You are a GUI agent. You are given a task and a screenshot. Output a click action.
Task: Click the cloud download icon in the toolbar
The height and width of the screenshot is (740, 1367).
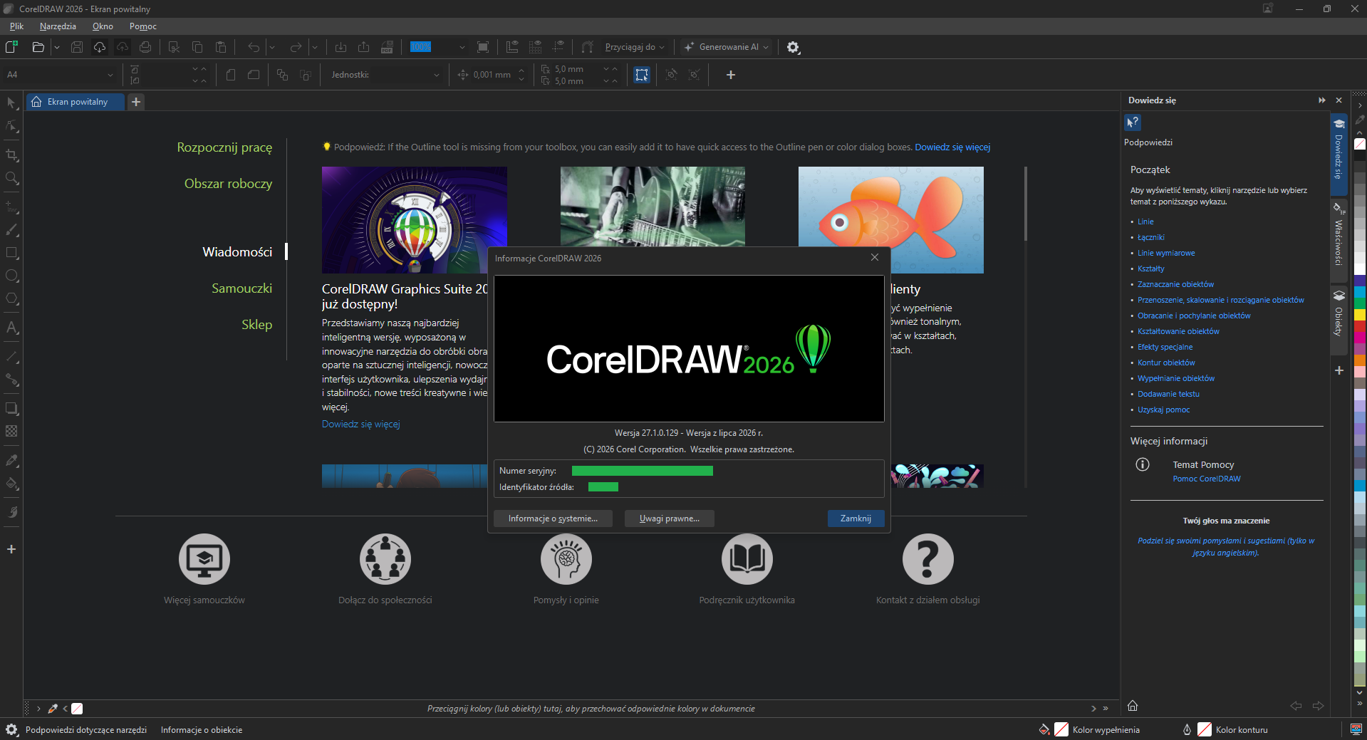pos(100,47)
